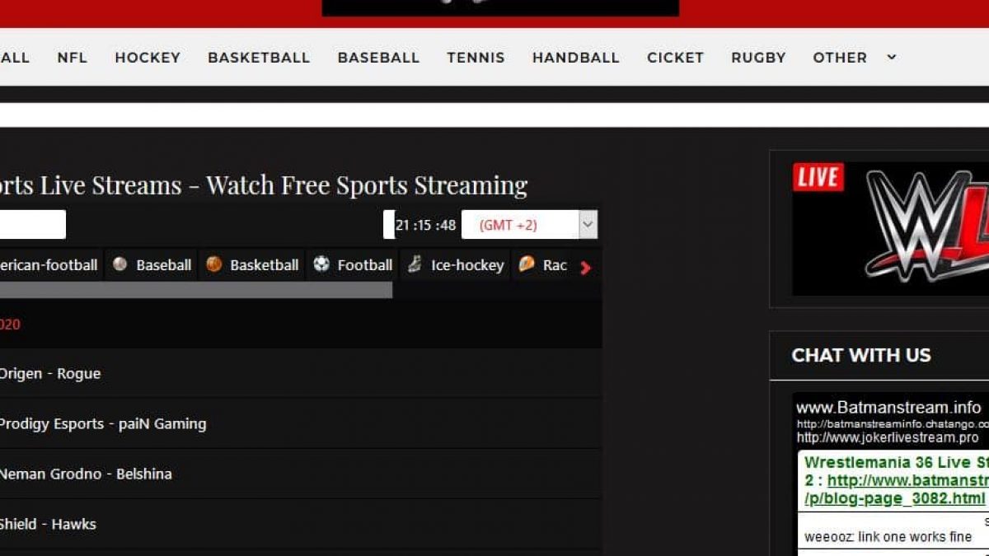Select the Racing helmet icon
Screen dimensions: 989x556
point(527,264)
